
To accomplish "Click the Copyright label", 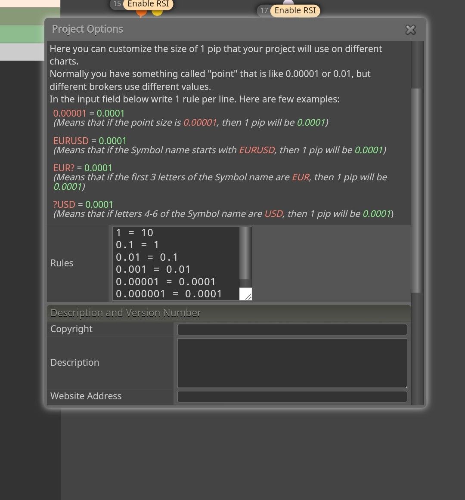I will [x=71, y=329].
